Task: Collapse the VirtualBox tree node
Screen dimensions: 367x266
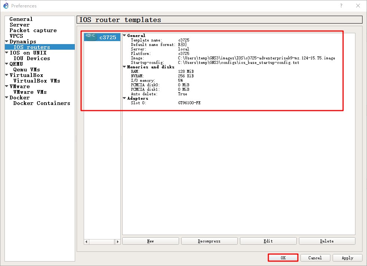Action: tap(7, 75)
